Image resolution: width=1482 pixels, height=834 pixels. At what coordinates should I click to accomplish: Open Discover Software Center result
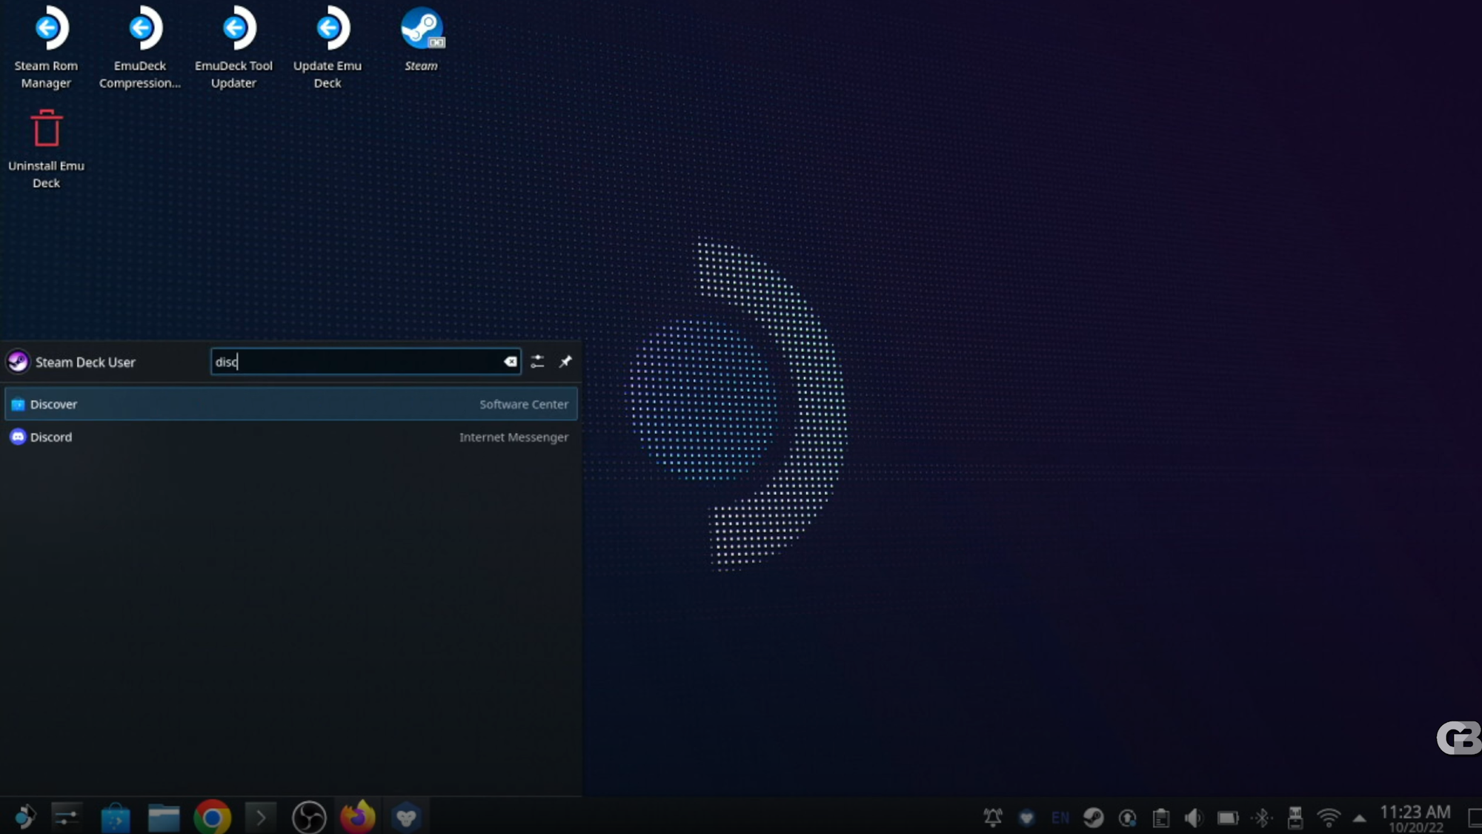pos(291,404)
